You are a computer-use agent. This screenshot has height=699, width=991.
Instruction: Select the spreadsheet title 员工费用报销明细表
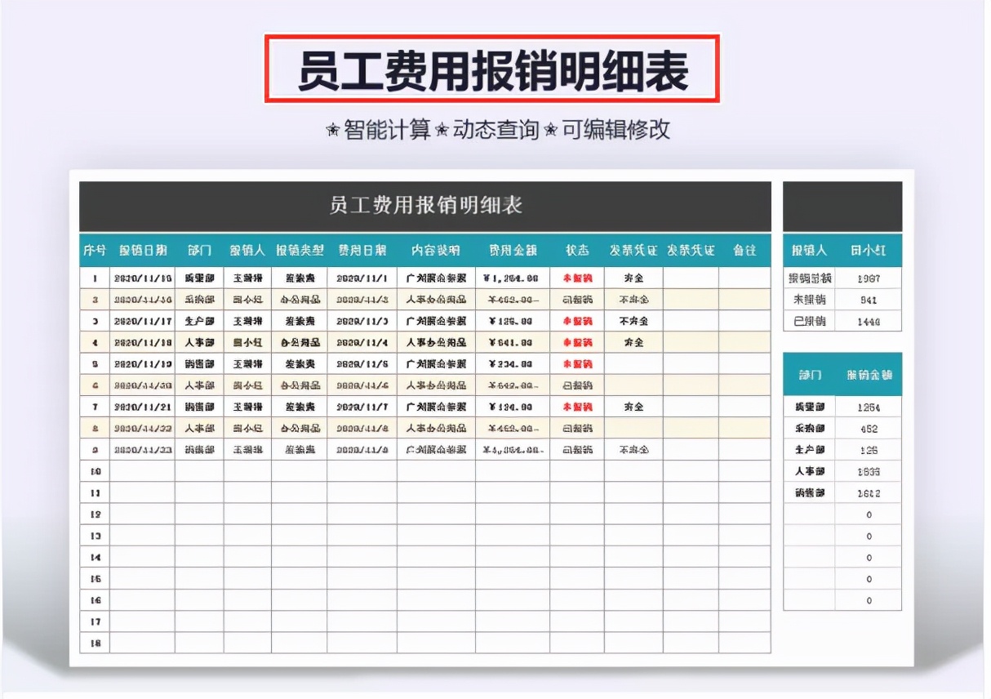click(x=425, y=207)
